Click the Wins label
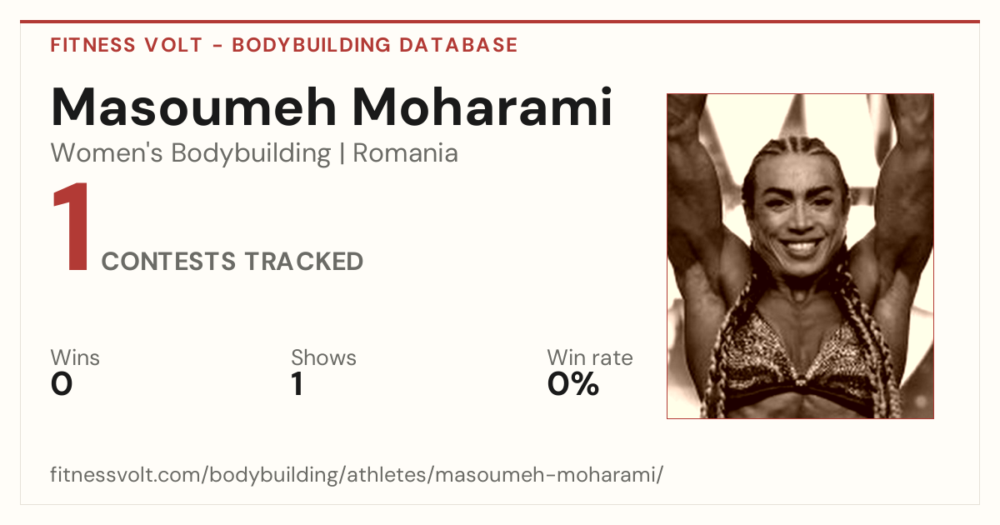Image resolution: width=1000 pixels, height=525 pixels. pyautogui.click(x=75, y=358)
